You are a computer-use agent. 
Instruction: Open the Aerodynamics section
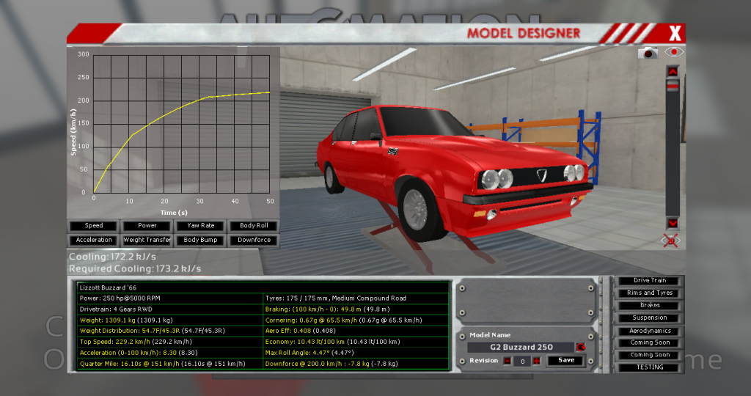coord(650,331)
